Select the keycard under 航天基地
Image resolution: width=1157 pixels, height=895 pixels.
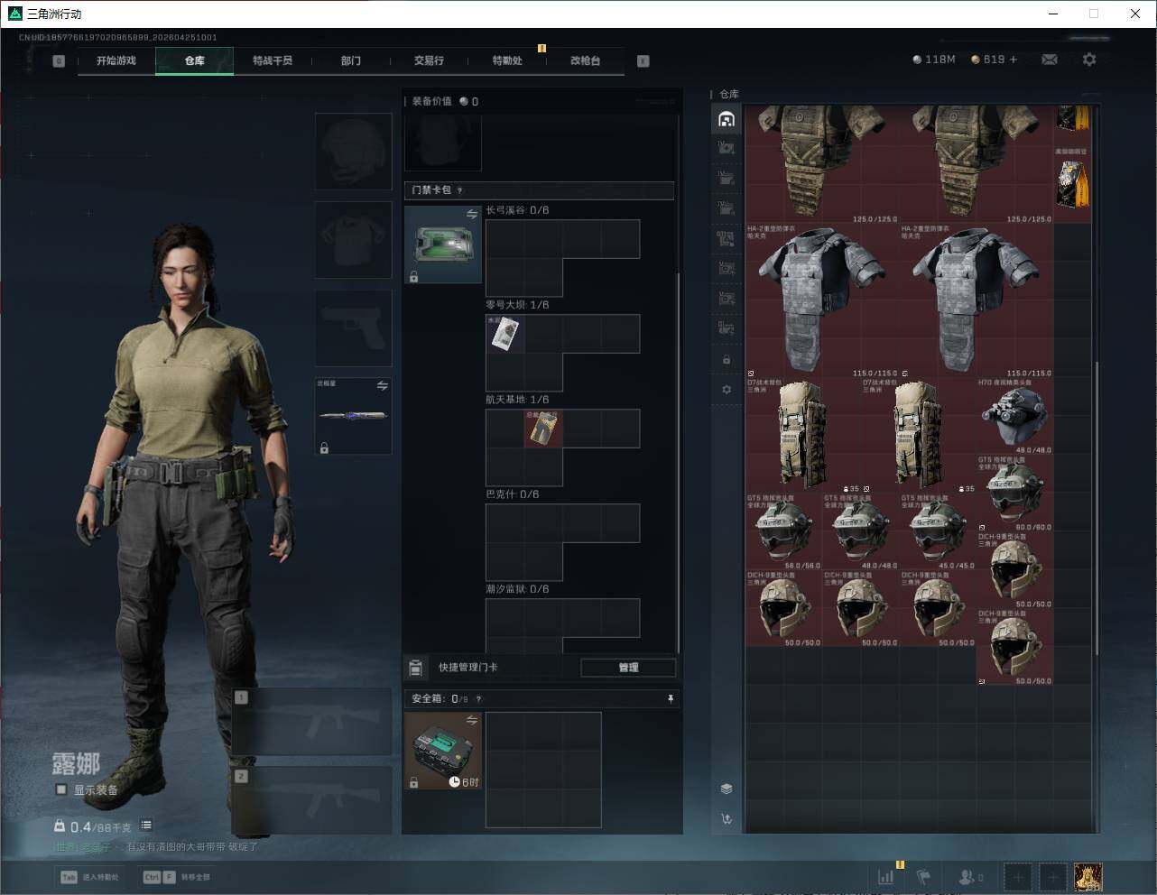544,429
